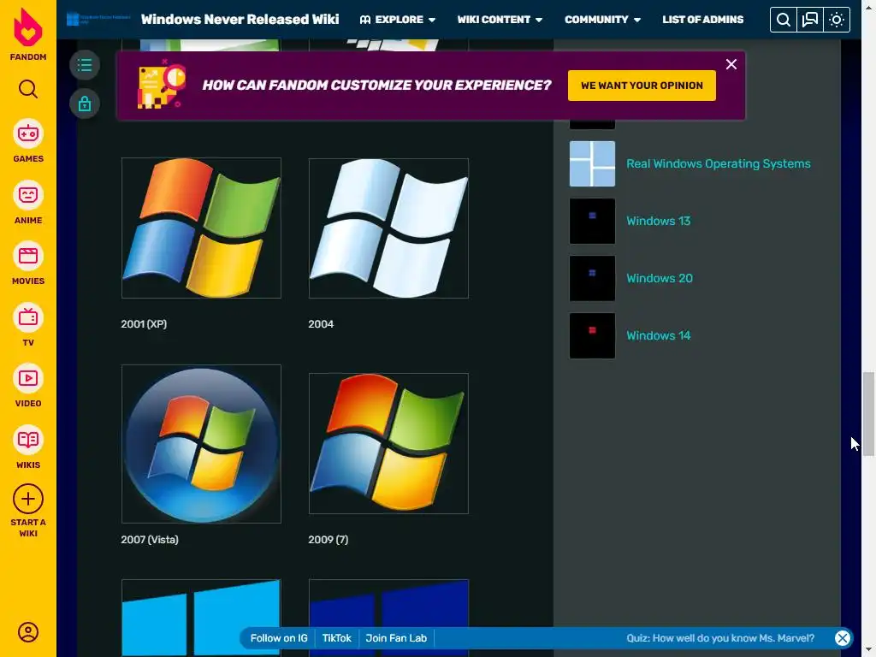Click the wiki logo thumbnail beside title
876x657 pixels.
click(98, 19)
